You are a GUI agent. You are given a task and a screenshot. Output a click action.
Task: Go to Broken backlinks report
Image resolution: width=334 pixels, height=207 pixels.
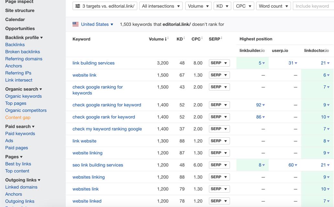(x=23, y=52)
